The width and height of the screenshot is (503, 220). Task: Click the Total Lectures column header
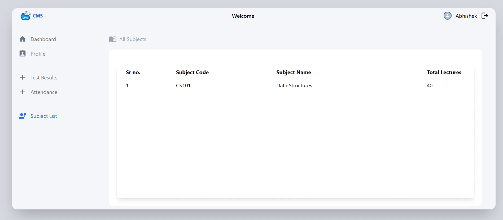tap(444, 72)
